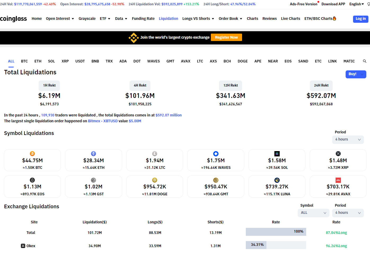
Task: Click the LUNA coin icon
Action: tap(277, 180)
